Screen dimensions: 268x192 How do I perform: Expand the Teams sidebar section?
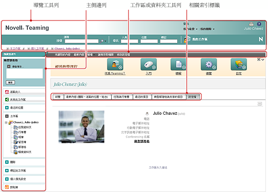coord(7,162)
